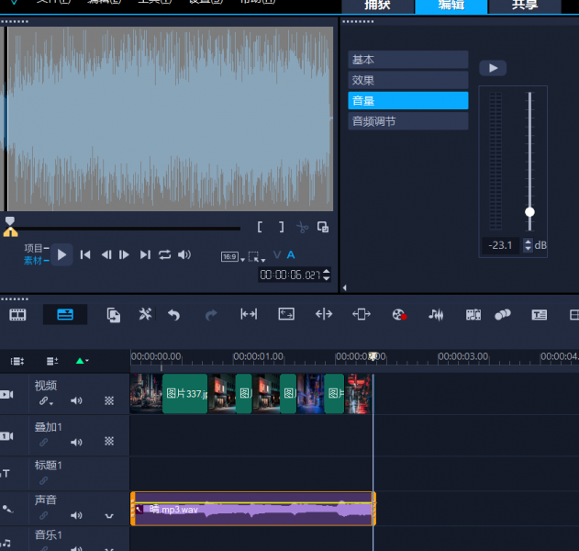Viewport: 579px width, 551px height.
Task: Enlarge the preview window
Action: [323, 227]
